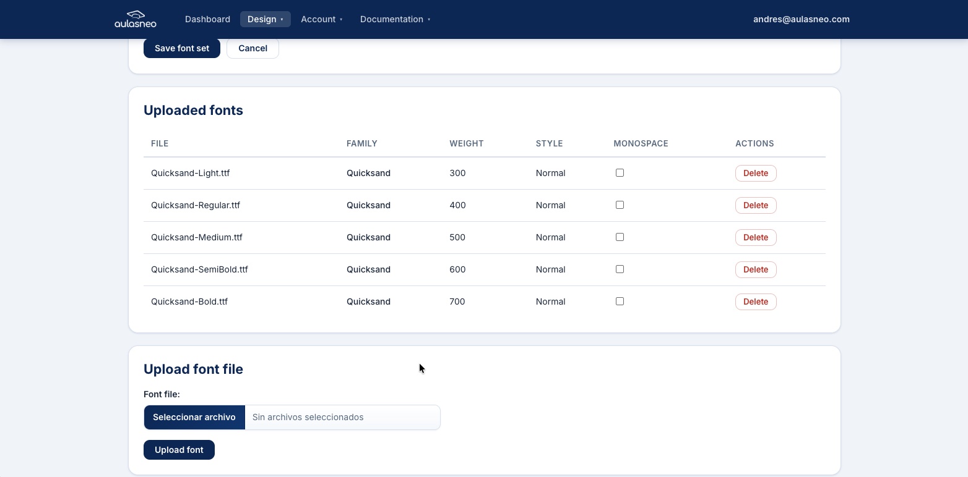Open the Documentation dropdown menu
This screenshot has height=477, width=968.
(395, 19)
